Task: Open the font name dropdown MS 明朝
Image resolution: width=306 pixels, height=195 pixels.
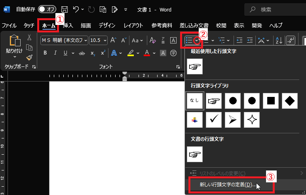Action: point(64,40)
